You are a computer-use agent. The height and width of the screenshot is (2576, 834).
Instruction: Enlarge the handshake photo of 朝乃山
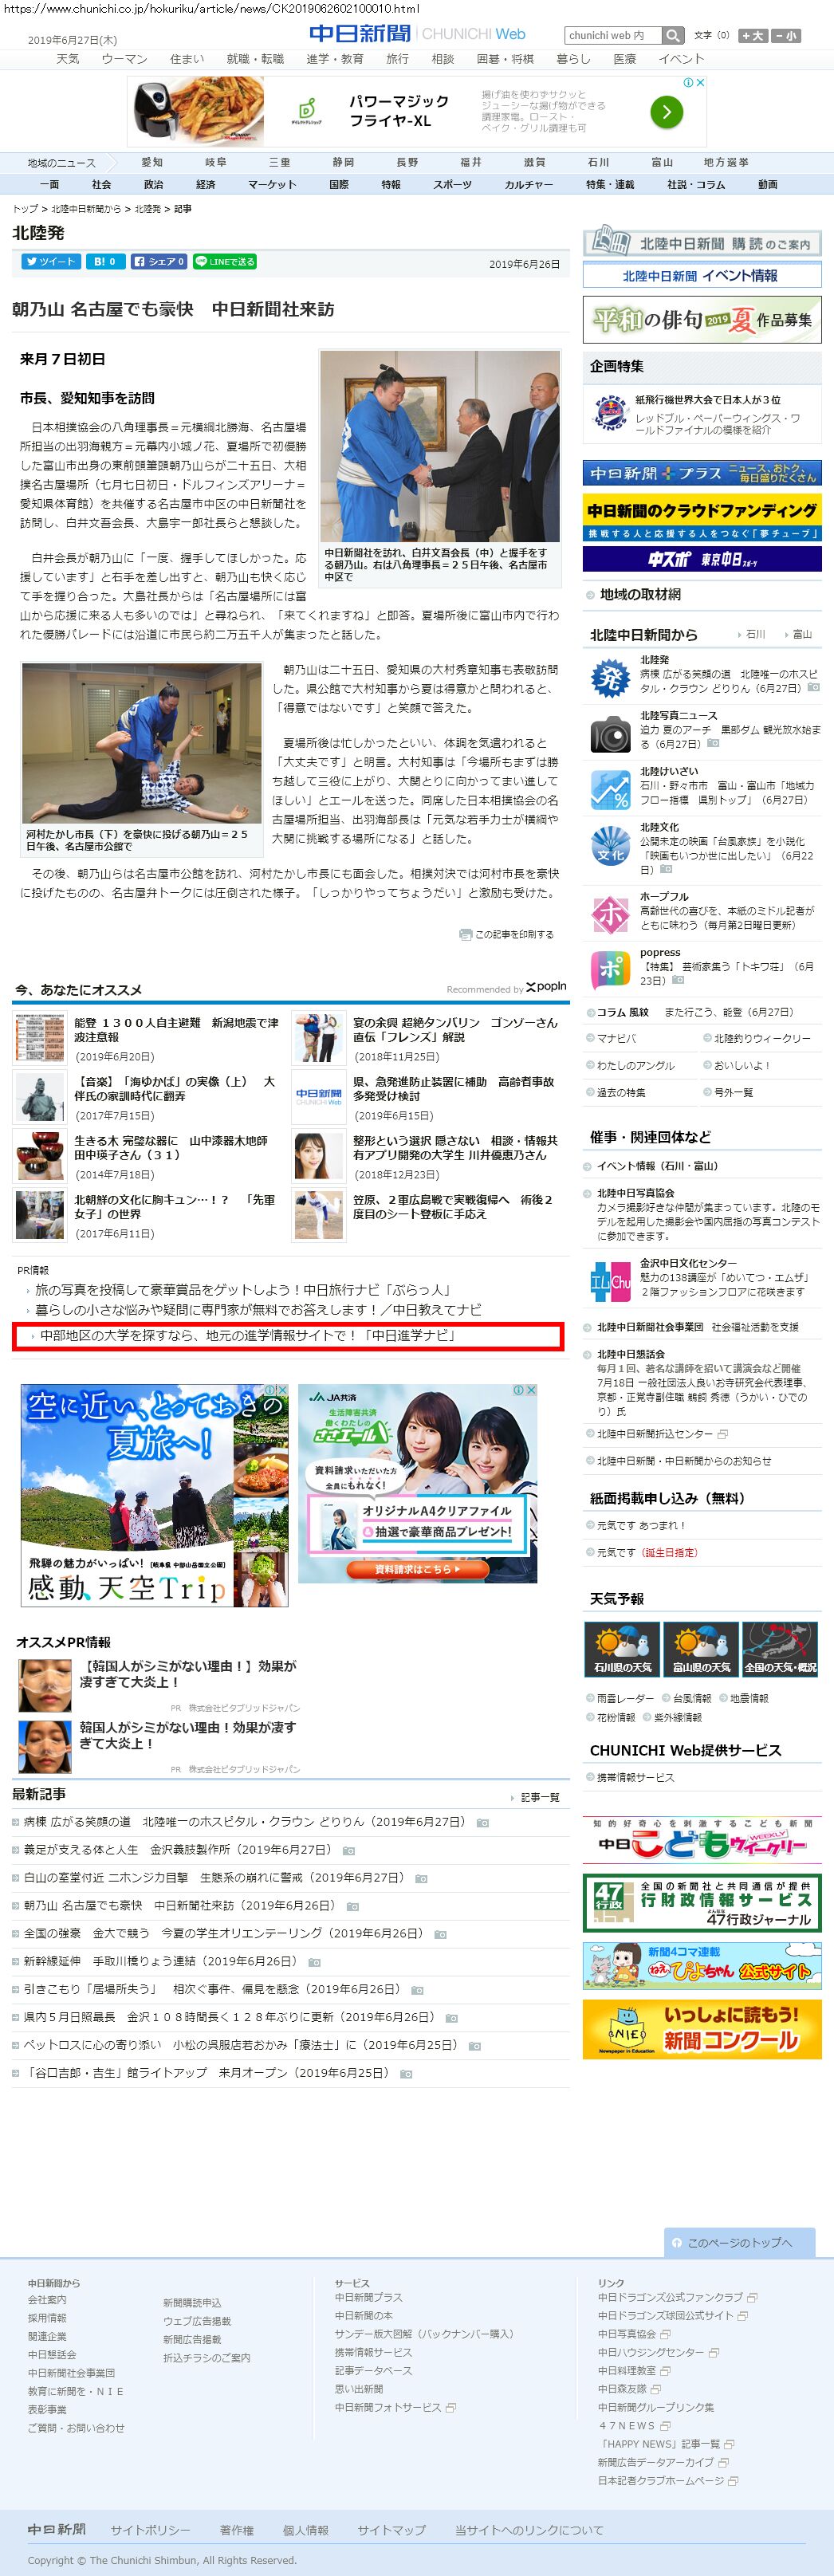pos(439,446)
